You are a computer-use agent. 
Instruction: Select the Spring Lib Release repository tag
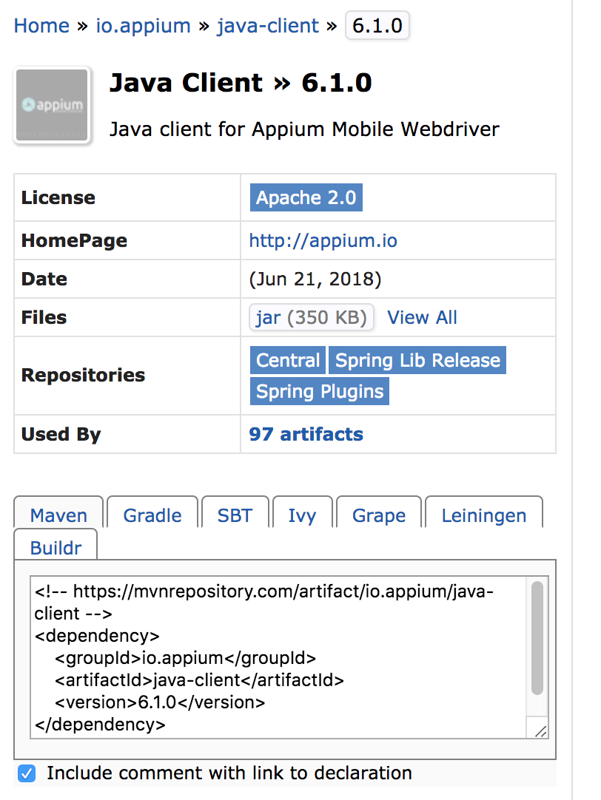[x=417, y=360]
